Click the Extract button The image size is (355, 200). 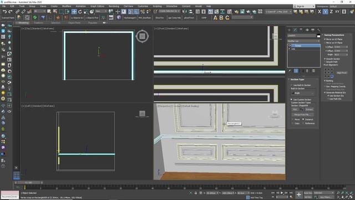tap(309, 109)
